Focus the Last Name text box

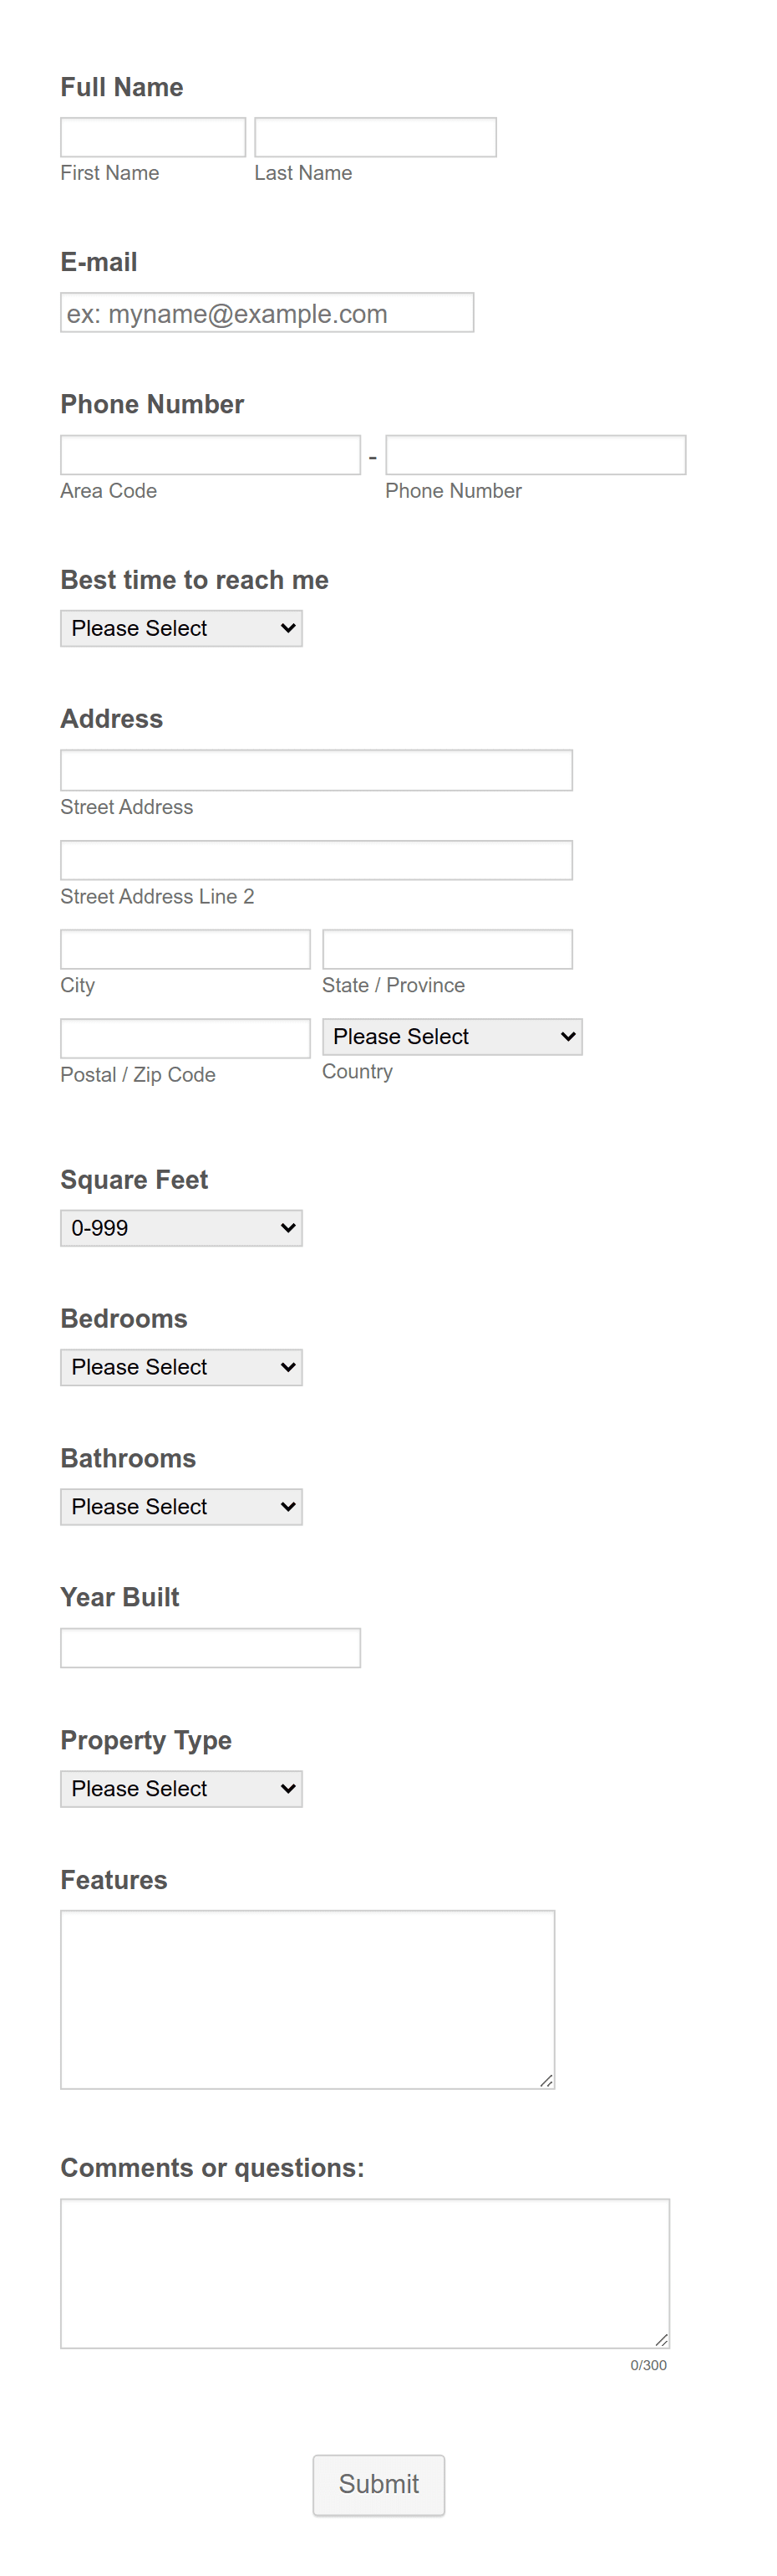point(375,137)
